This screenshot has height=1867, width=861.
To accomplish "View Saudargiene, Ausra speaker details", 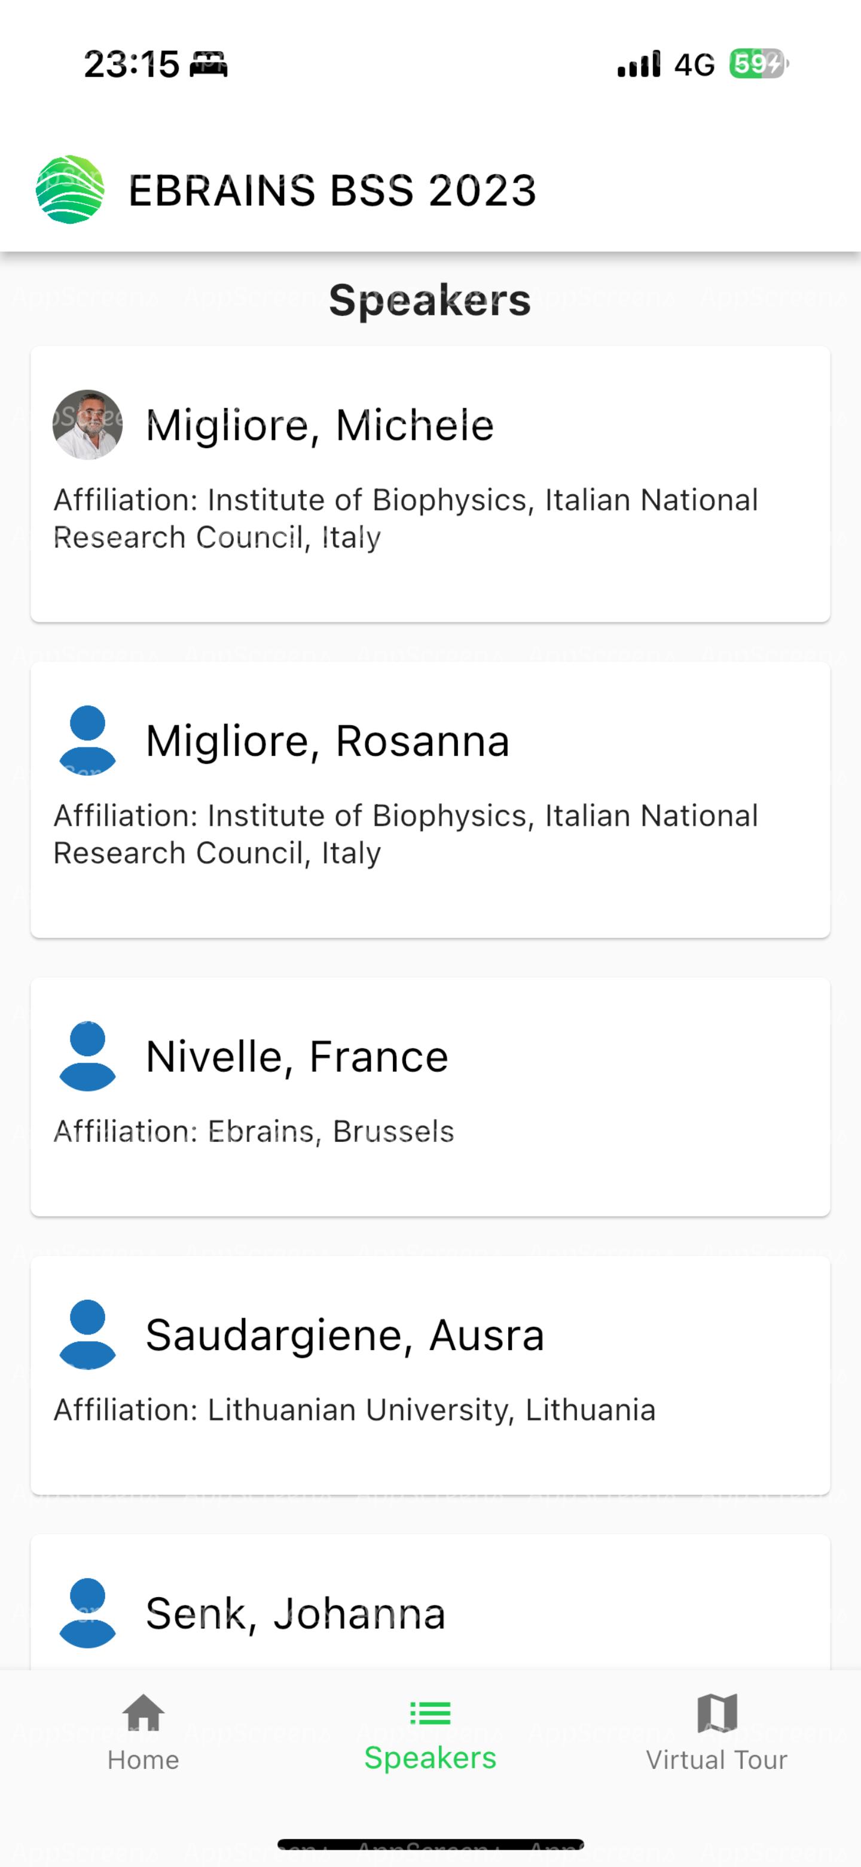I will click(430, 1375).
